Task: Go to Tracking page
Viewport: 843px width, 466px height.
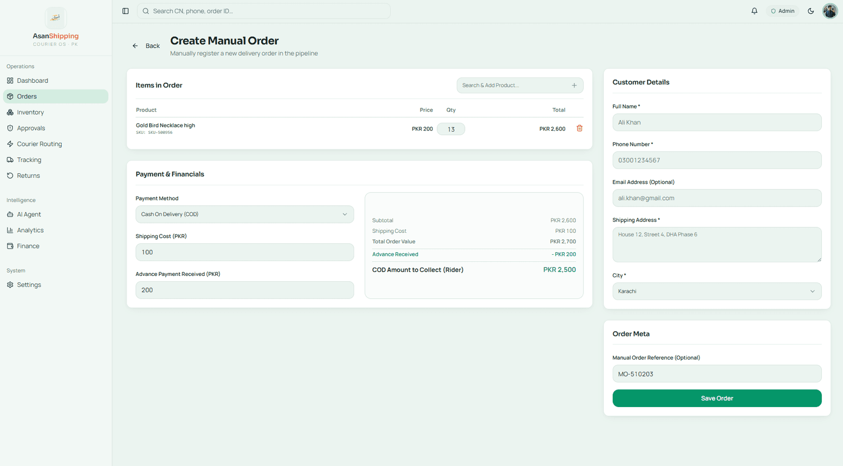Action: 56,160
